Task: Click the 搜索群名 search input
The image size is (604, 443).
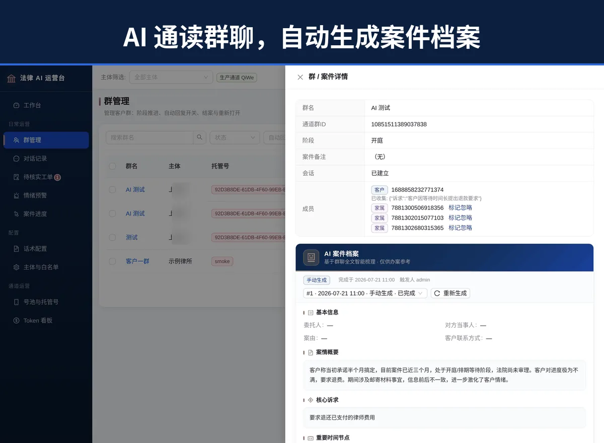Action: point(149,137)
